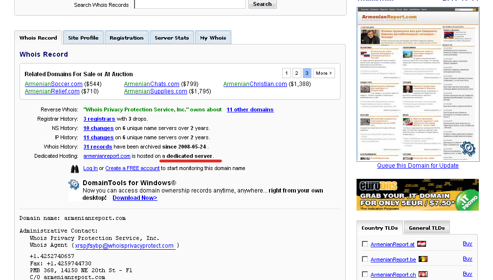The width and height of the screenshot is (493, 280).
Task: Check the ArmenianReport.be checkbox
Action: pyautogui.click(x=365, y=259)
